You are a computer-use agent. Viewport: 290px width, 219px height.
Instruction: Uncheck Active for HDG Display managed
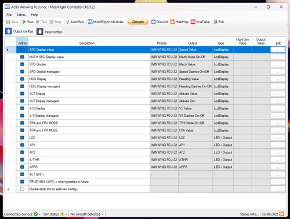tap(22, 86)
